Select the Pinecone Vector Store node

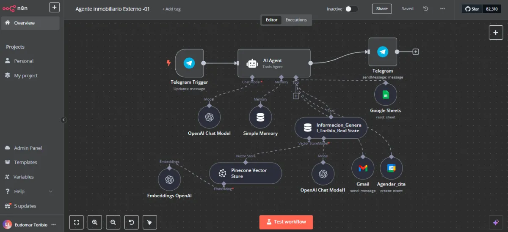[x=246, y=173]
